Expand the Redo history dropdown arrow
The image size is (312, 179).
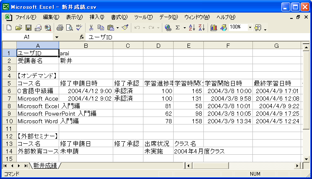click(x=158, y=28)
